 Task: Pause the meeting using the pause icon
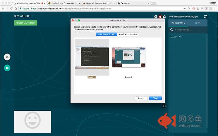coord(156,17)
